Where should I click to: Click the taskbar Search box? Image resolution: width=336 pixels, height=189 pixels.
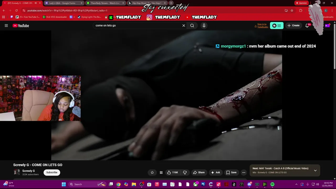[x=88, y=184]
